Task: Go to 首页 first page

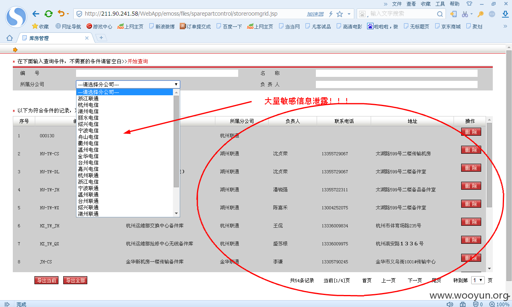Action: (x=367, y=281)
